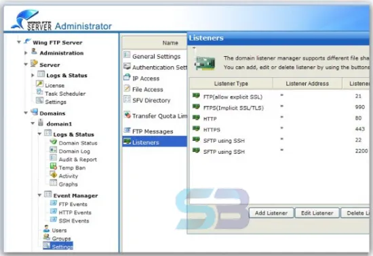Screen dimensions: 373x256
Task: Click the General Settings icon
Action: click(x=127, y=55)
